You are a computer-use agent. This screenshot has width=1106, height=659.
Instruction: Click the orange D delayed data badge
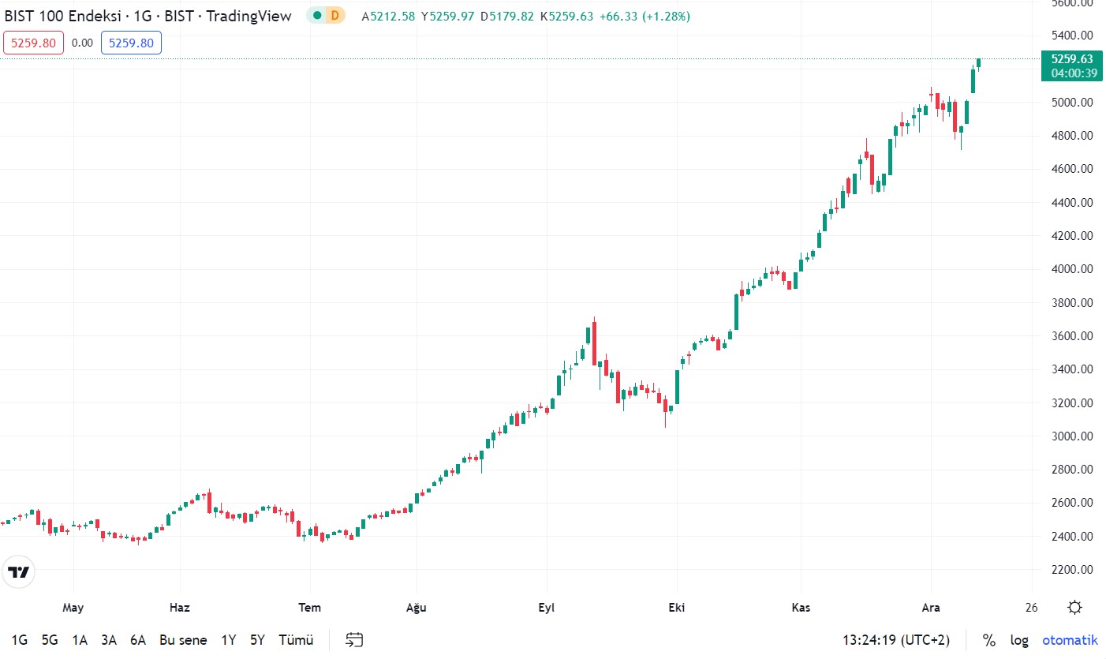tap(335, 16)
